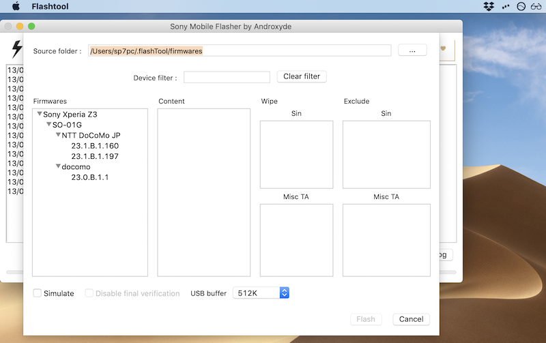Screen dimensions: 546x343
Task: Collapse the Sony Xperia Z3 tree node
Action: [x=40, y=115]
